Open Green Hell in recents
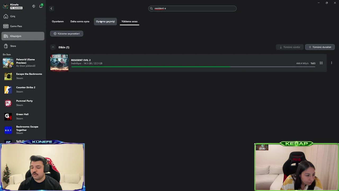This screenshot has width=339, height=191. (x=23, y=116)
